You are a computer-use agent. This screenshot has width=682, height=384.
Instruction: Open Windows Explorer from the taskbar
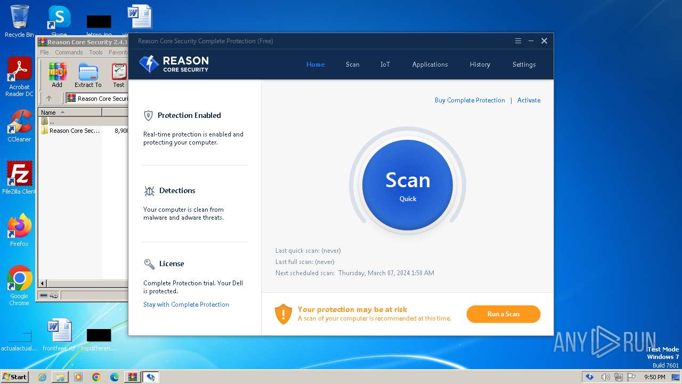pos(60,377)
